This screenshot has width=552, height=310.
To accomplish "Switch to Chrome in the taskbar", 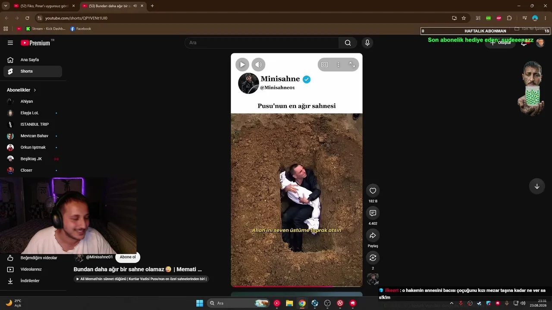I will pyautogui.click(x=302, y=303).
